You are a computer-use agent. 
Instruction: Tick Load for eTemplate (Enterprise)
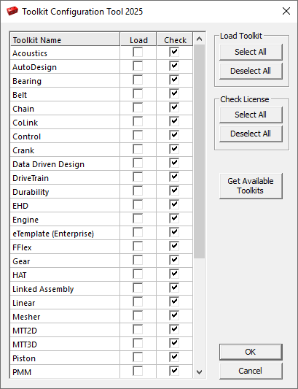pos(138,233)
